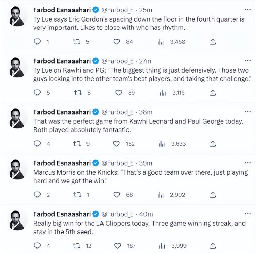This screenshot has width=256, height=253.
Task: Reply to the perfect game tweet
Action: coord(37,144)
